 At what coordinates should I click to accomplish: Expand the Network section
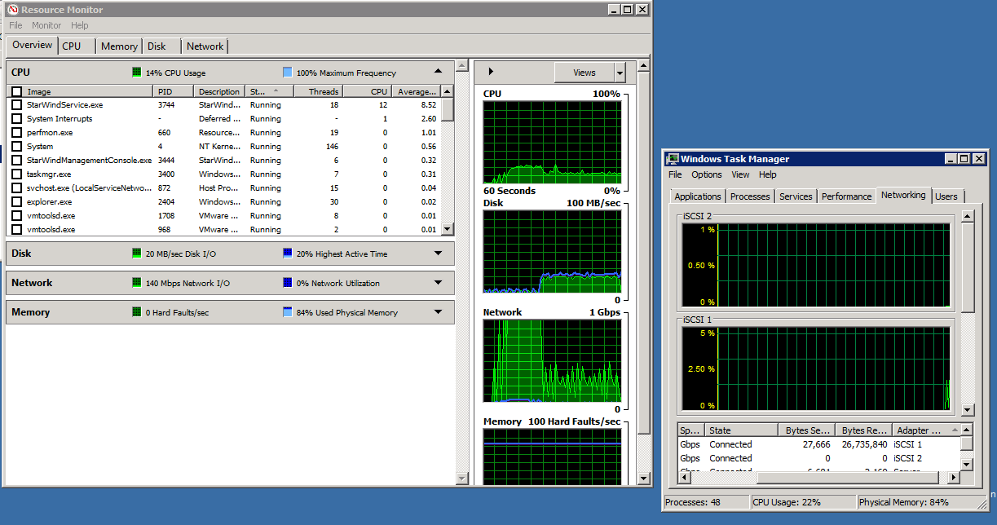438,283
